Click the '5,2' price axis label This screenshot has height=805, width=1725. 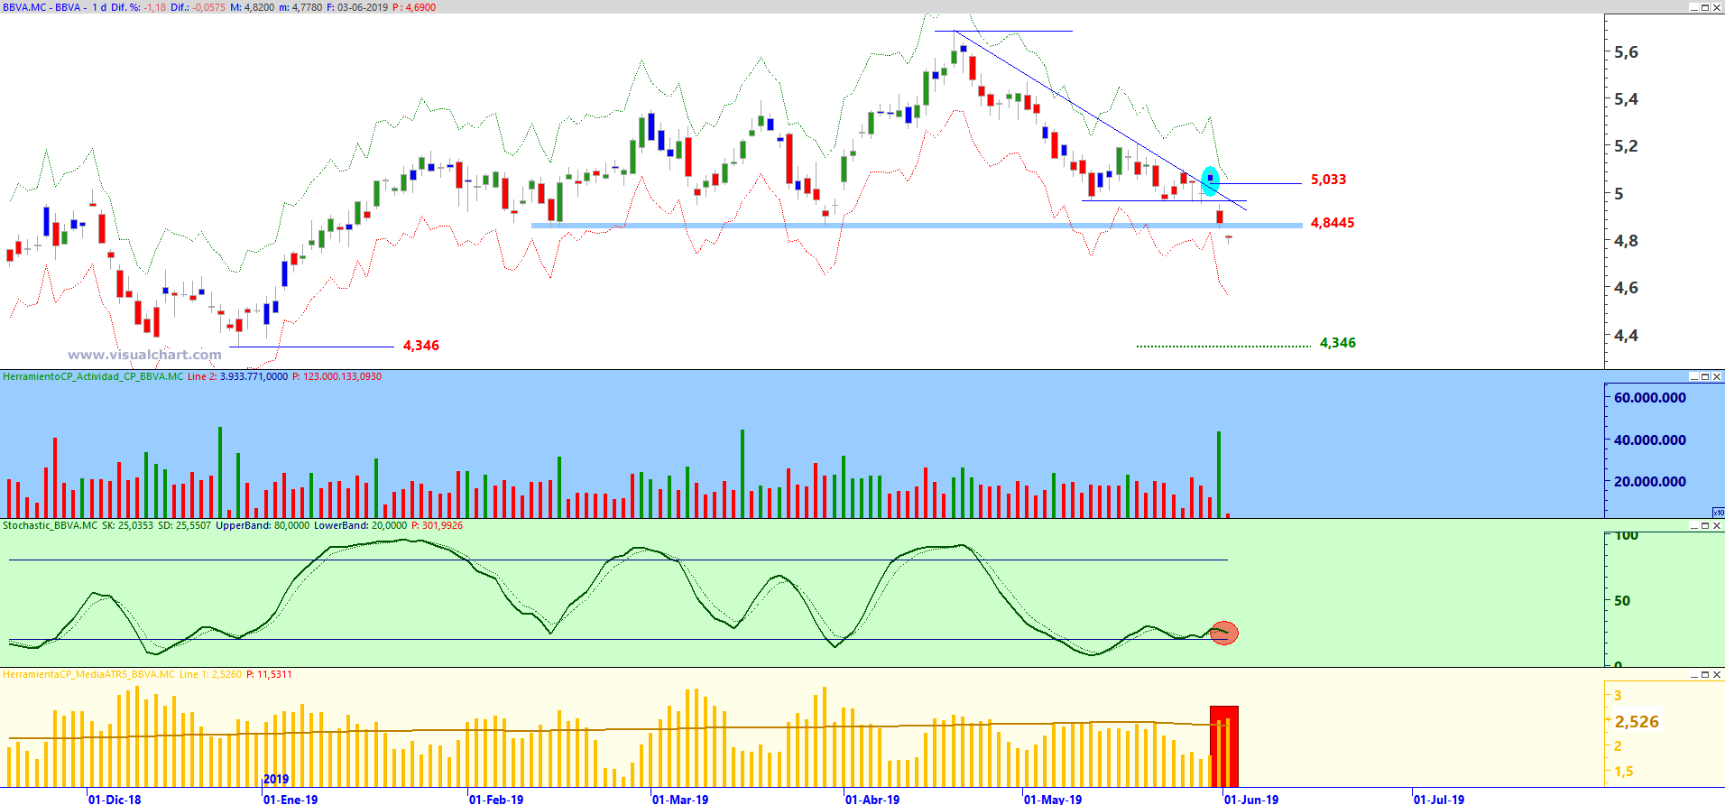coord(1626,146)
